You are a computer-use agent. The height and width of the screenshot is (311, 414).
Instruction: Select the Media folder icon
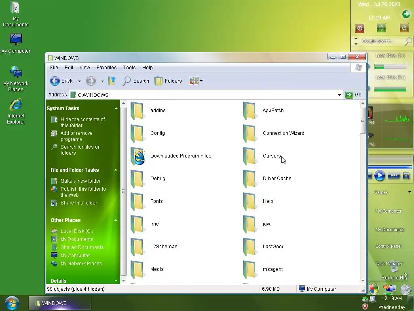[x=137, y=270]
